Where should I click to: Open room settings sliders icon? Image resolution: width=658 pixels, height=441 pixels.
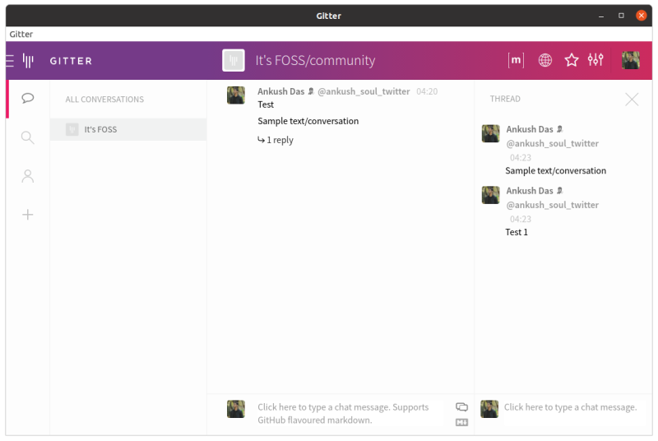click(x=595, y=60)
